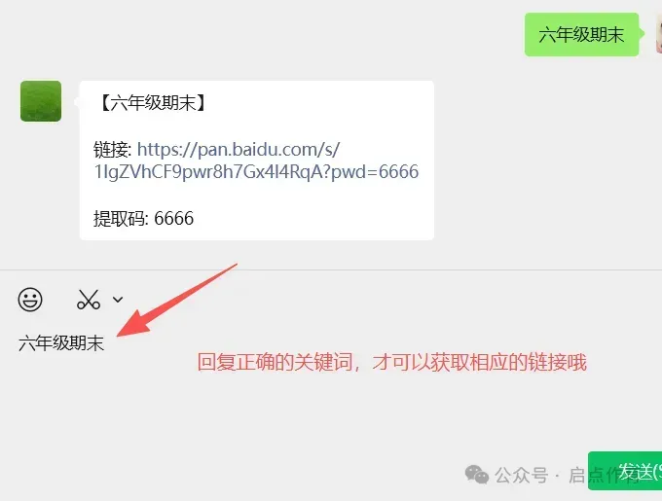
Task: Click the red arrow annotation
Action: coord(177,301)
